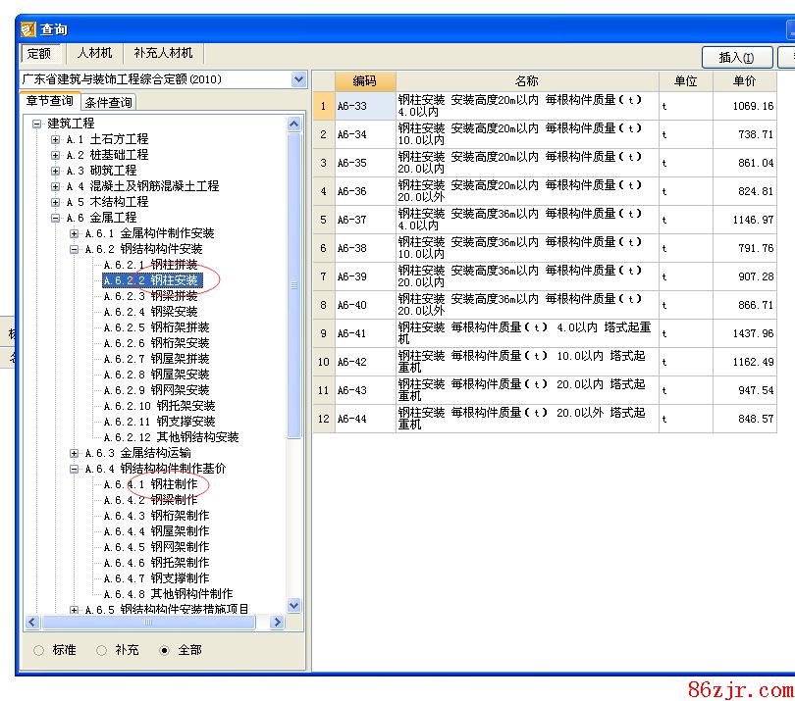Open the 广东省建筑与装饰工程综合定额 dropdown
Screen dimensions: 795x701
298,79
